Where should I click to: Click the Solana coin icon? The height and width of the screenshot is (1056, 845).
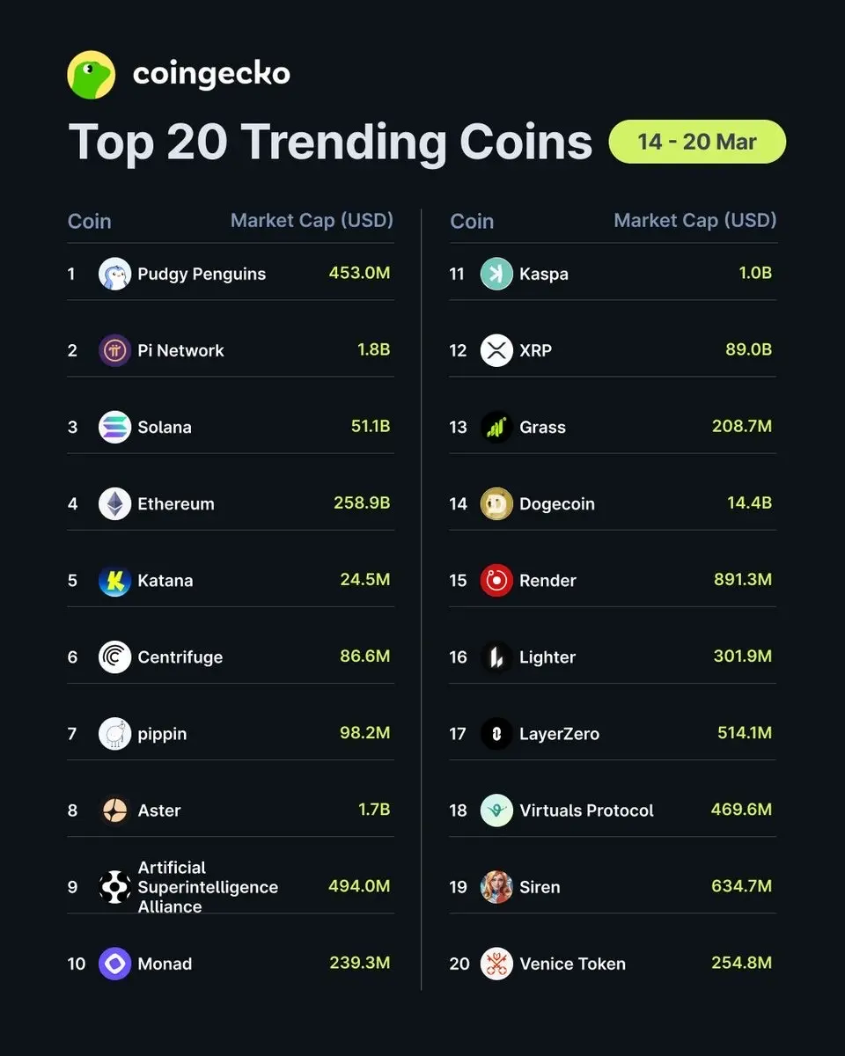coord(114,427)
